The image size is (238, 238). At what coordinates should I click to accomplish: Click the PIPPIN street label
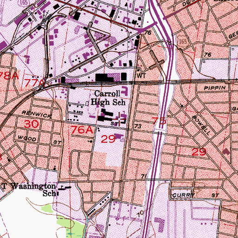215,88
